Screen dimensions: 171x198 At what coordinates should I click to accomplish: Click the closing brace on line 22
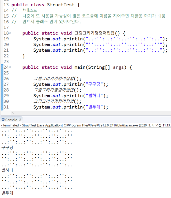click(24, 56)
